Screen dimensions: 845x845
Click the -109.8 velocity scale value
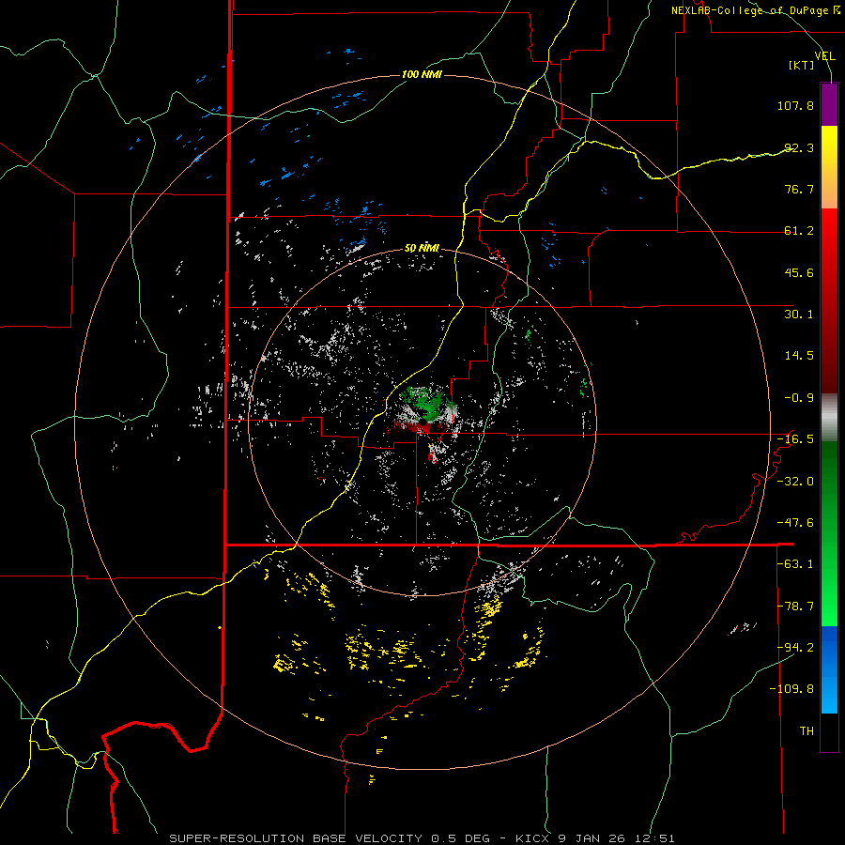tap(792, 689)
